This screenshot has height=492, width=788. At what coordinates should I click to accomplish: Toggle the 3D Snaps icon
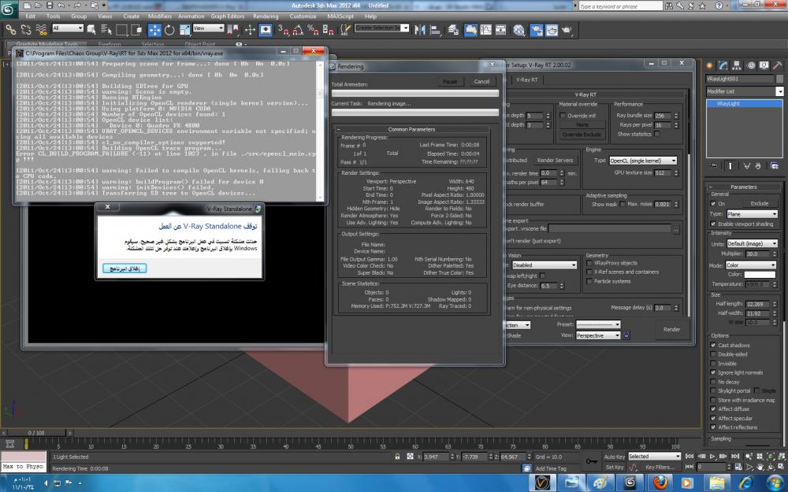(283, 30)
